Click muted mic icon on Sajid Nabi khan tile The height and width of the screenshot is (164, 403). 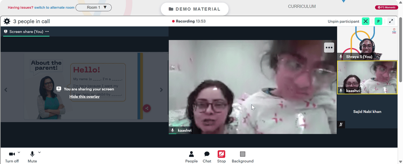point(341,125)
